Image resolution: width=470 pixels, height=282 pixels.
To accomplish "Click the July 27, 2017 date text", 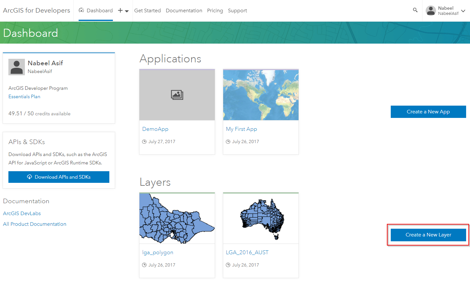I will (162, 141).
